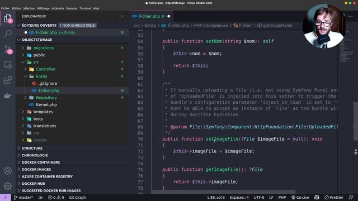Expand the templates folder

(x=23, y=112)
